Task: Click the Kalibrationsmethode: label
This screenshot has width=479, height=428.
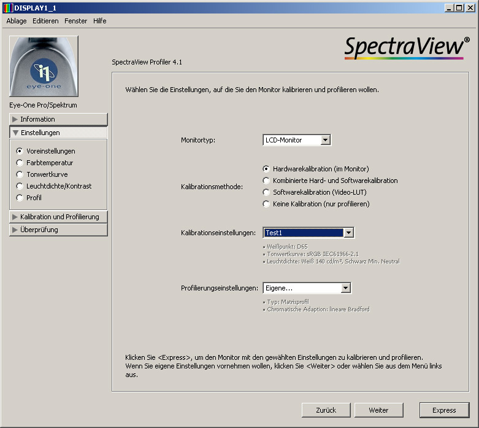Action: point(212,187)
